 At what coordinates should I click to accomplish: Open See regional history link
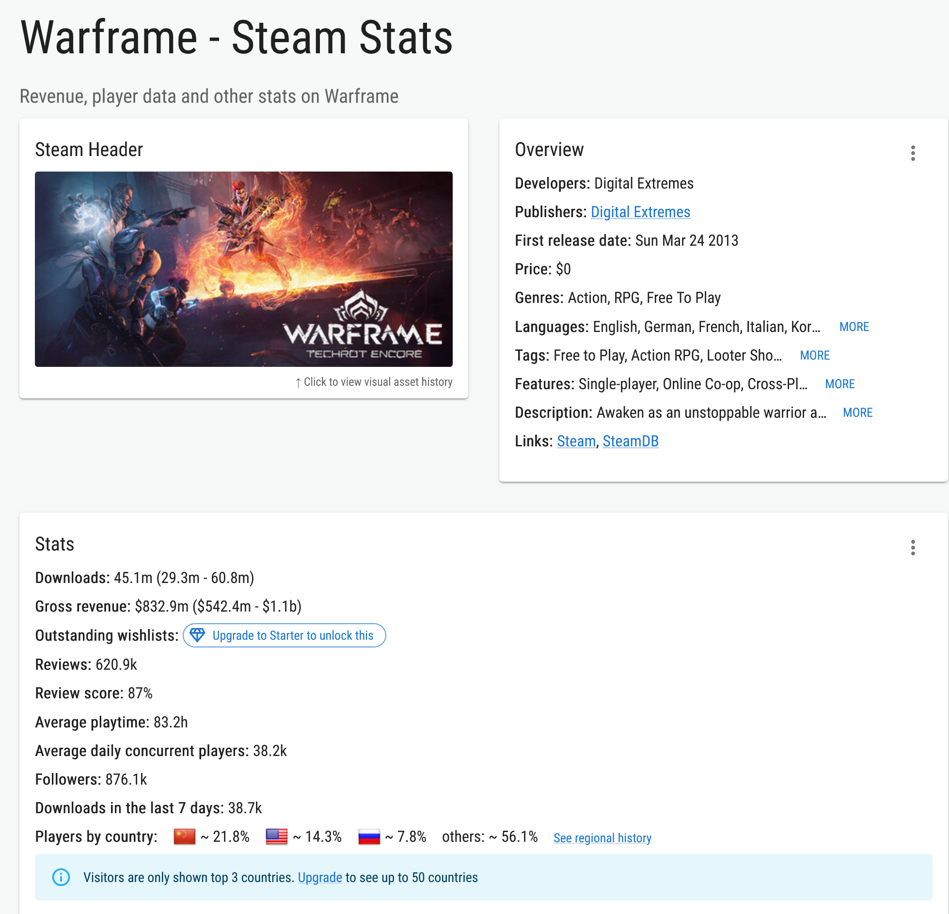point(602,837)
